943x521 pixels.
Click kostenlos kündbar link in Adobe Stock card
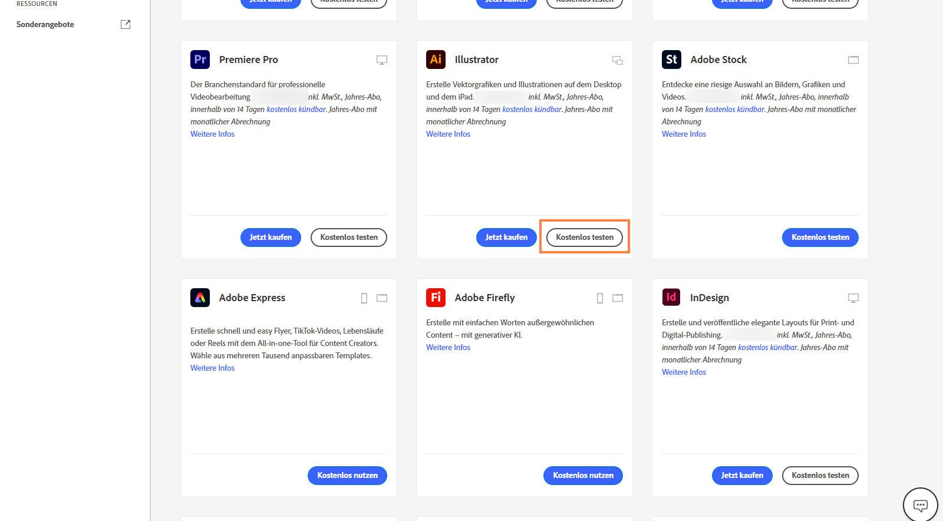(734, 109)
